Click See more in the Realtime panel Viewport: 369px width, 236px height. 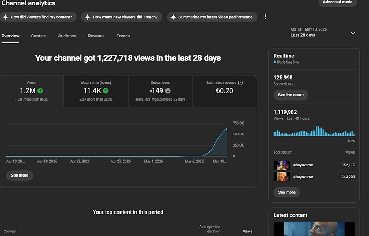(287, 192)
